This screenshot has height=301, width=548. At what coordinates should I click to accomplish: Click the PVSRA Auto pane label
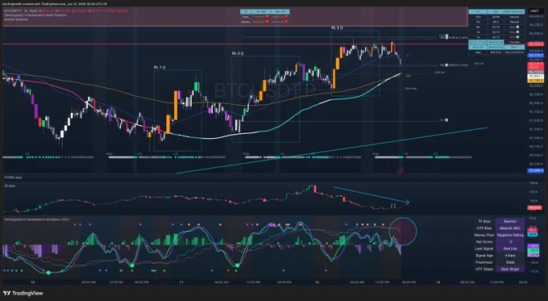[13, 178]
